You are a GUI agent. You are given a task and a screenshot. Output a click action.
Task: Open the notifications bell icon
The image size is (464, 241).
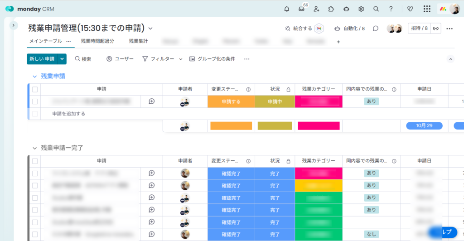pyautogui.click(x=286, y=9)
